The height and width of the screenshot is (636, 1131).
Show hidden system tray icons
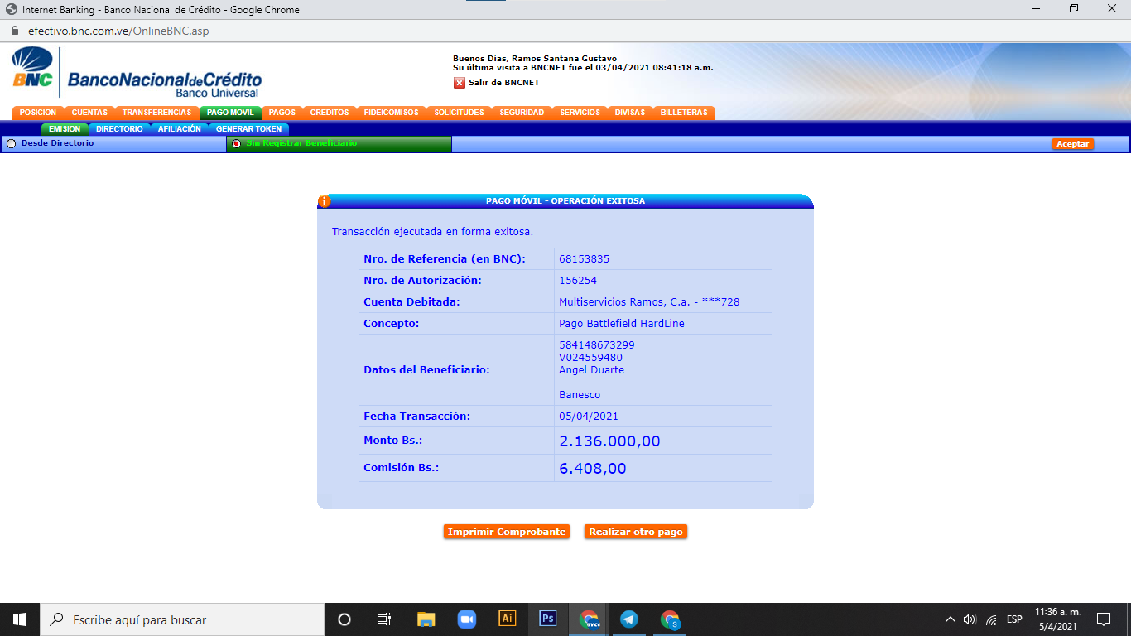tap(950, 619)
